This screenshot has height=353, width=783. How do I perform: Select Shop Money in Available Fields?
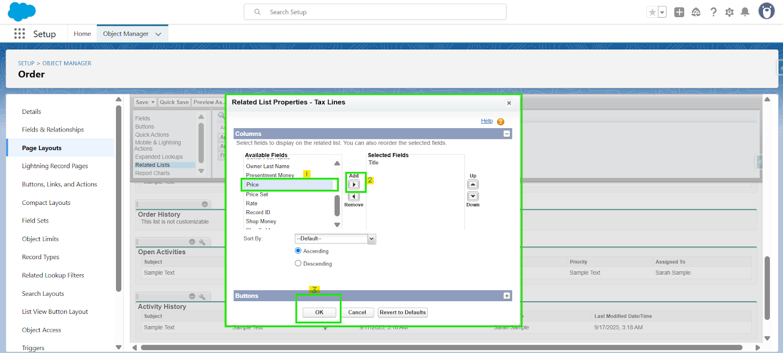coord(261,221)
